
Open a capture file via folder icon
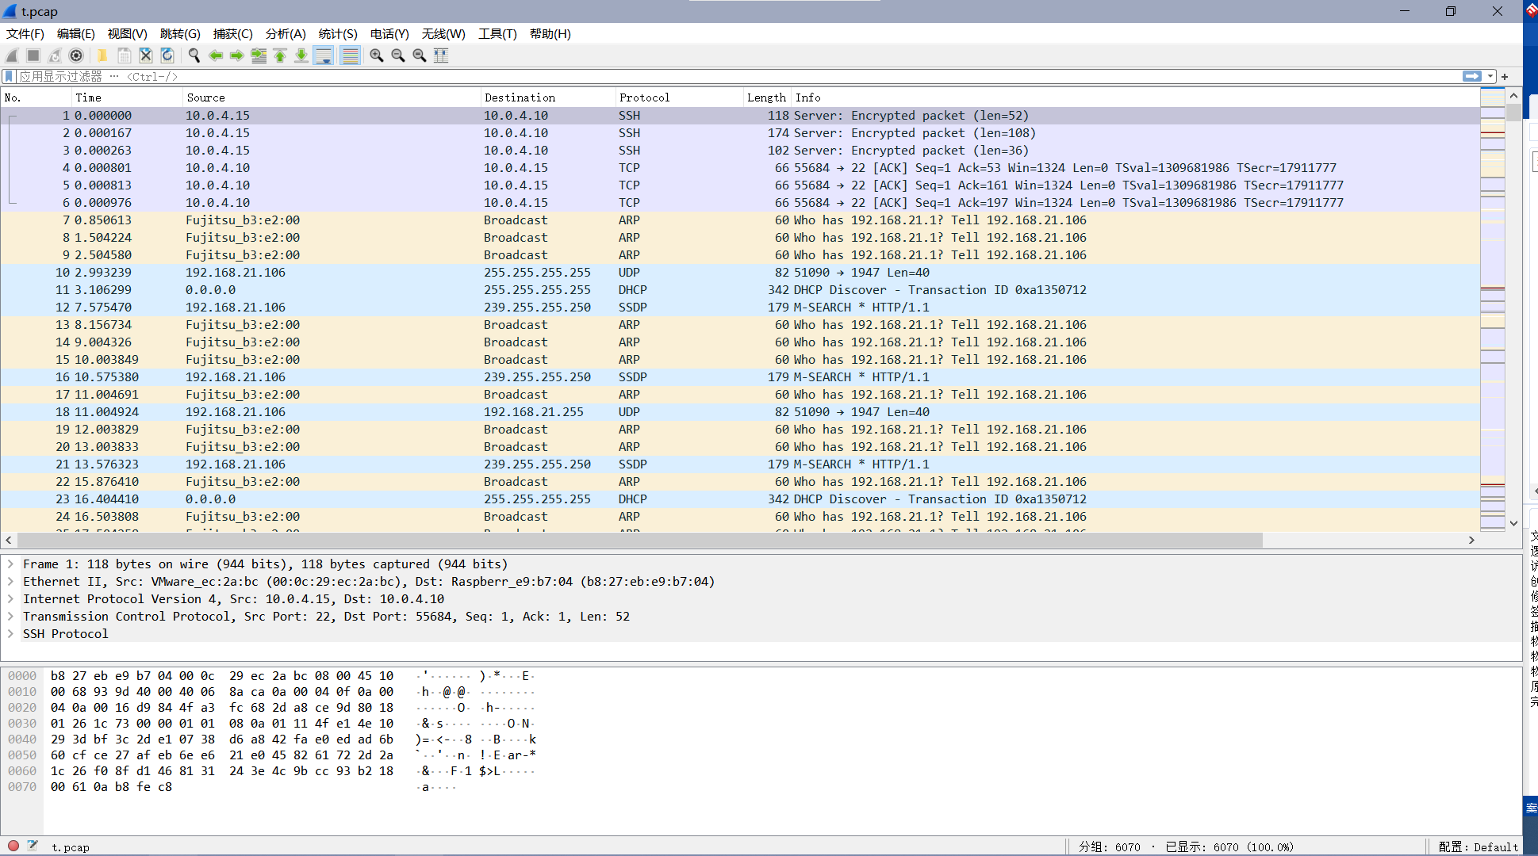pos(102,55)
